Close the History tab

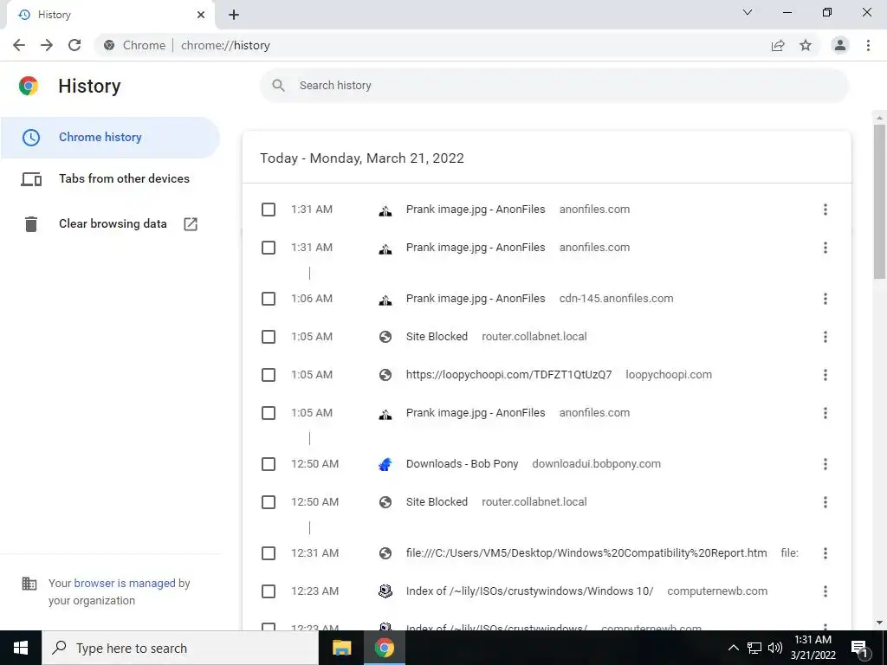click(201, 15)
